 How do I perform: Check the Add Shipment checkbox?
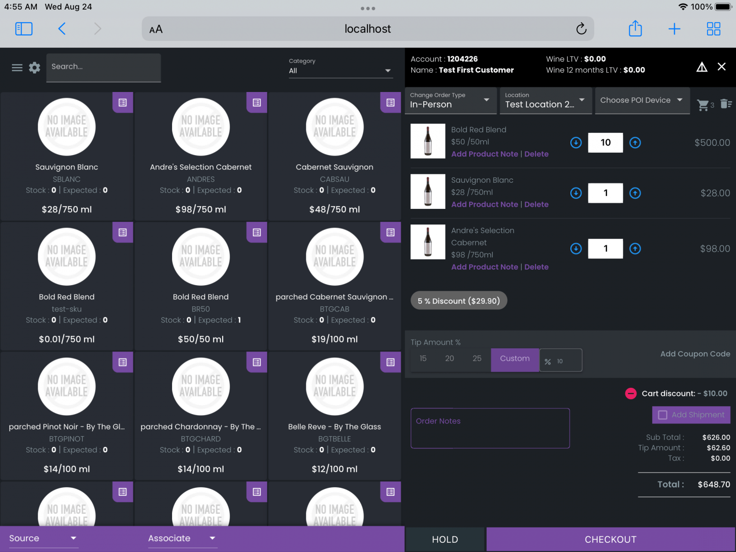[x=663, y=415]
